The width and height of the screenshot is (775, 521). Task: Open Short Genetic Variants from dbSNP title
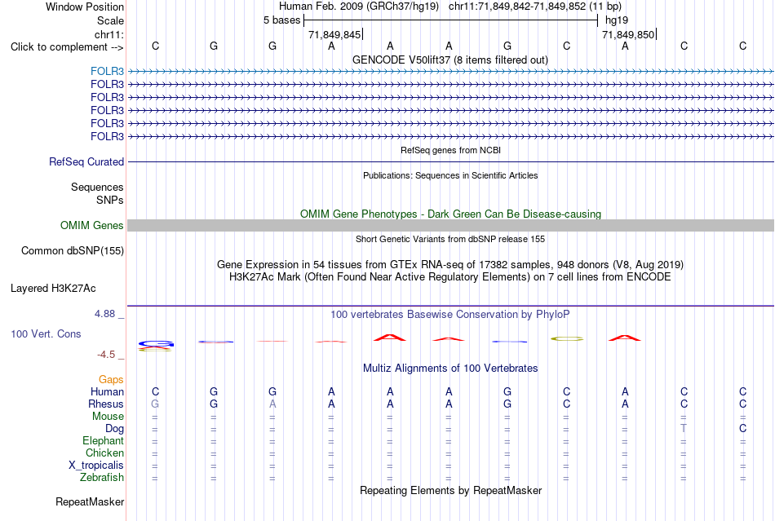click(450, 239)
